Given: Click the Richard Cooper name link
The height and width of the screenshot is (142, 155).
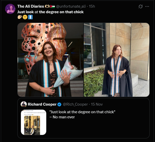Looking at the screenshot, I should coord(42,104).
